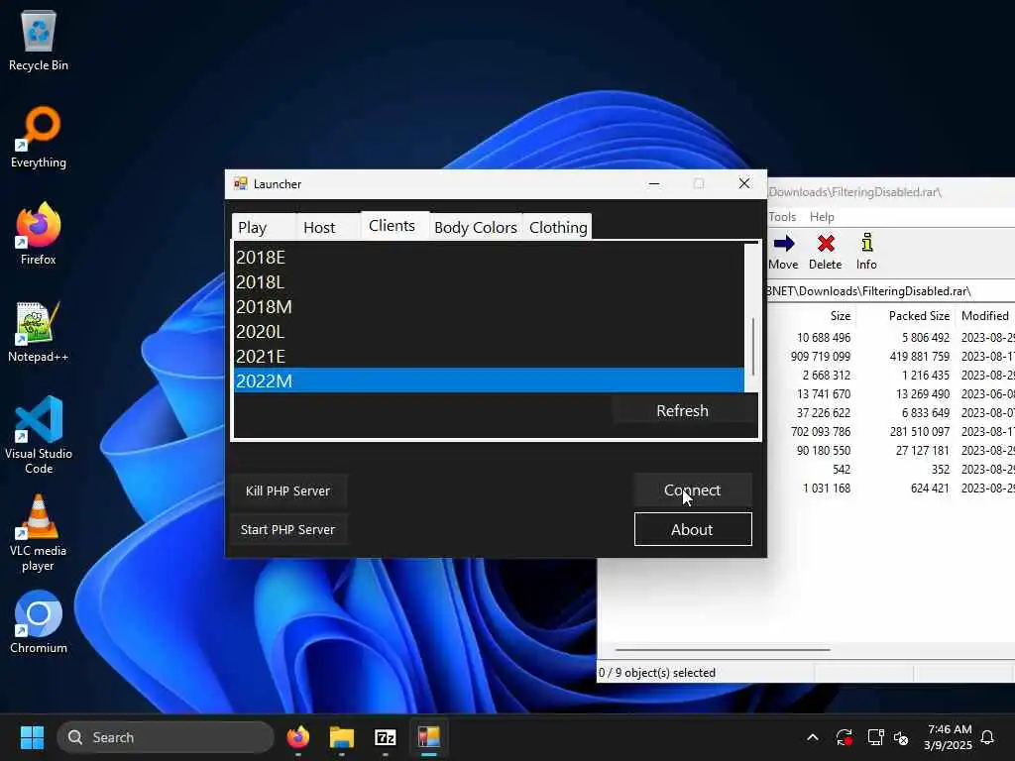Open the Body Colors tab
The width and height of the screenshot is (1015, 761).
click(476, 227)
